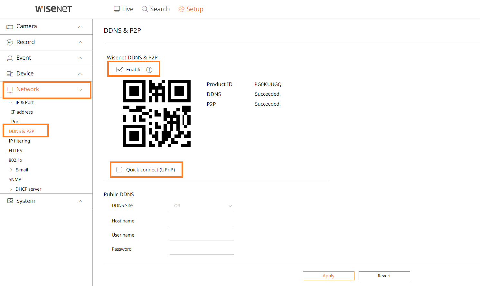Click the Apply button
Screen dimensions: 480x286
[328, 276]
